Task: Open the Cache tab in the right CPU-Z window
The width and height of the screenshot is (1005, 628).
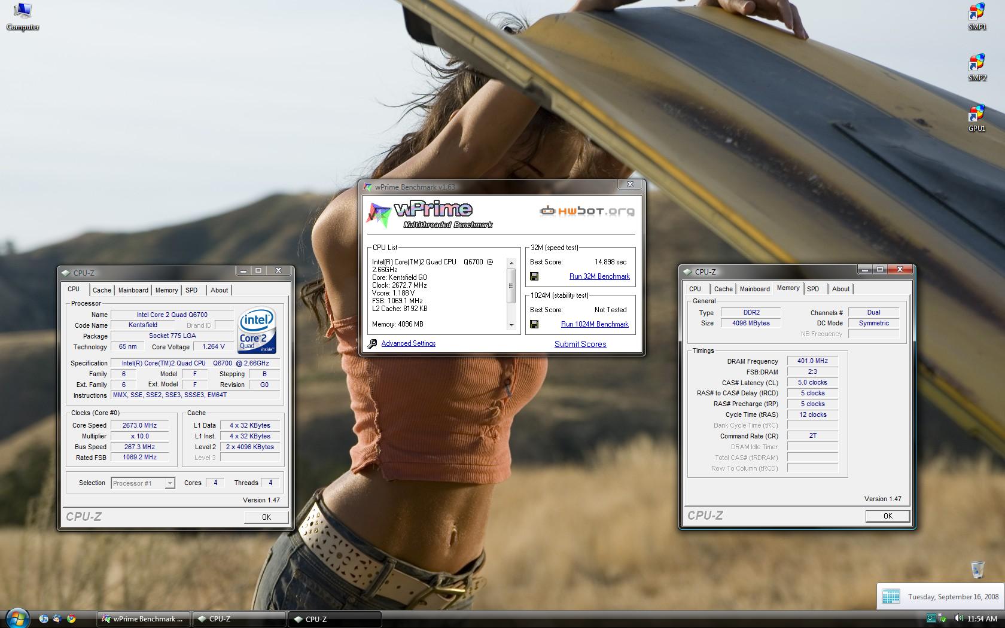Action: coord(723,289)
